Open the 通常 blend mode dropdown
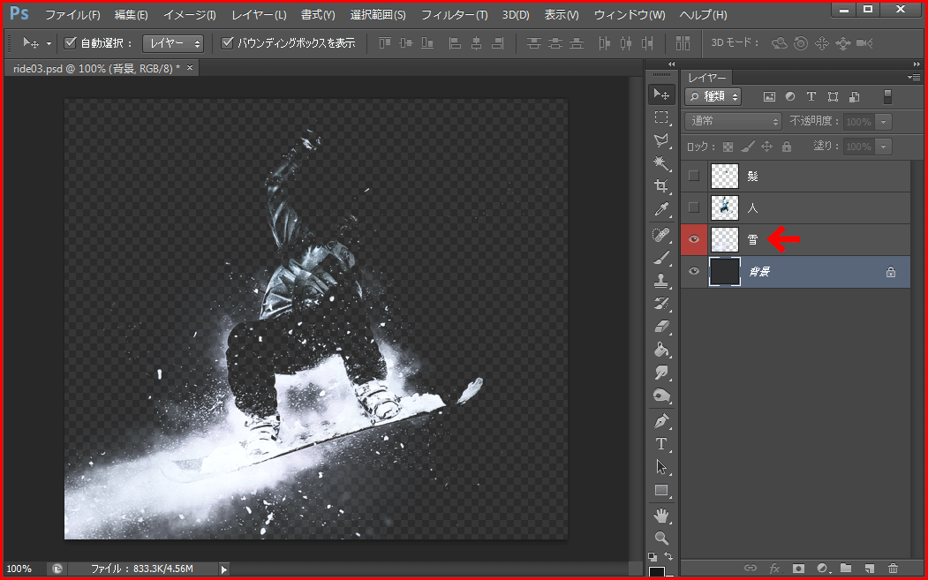 coord(734,121)
